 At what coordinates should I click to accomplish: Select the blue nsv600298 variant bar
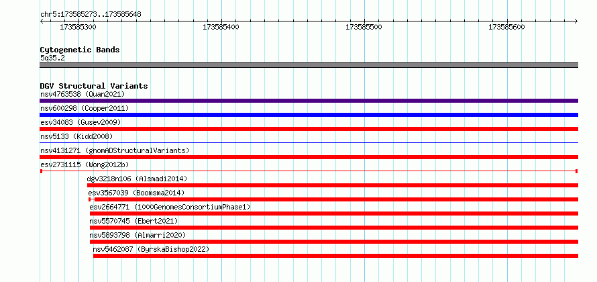click(x=309, y=115)
